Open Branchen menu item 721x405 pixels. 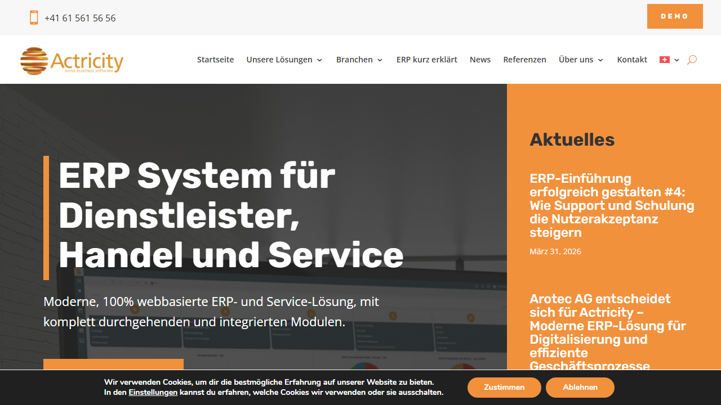point(354,60)
